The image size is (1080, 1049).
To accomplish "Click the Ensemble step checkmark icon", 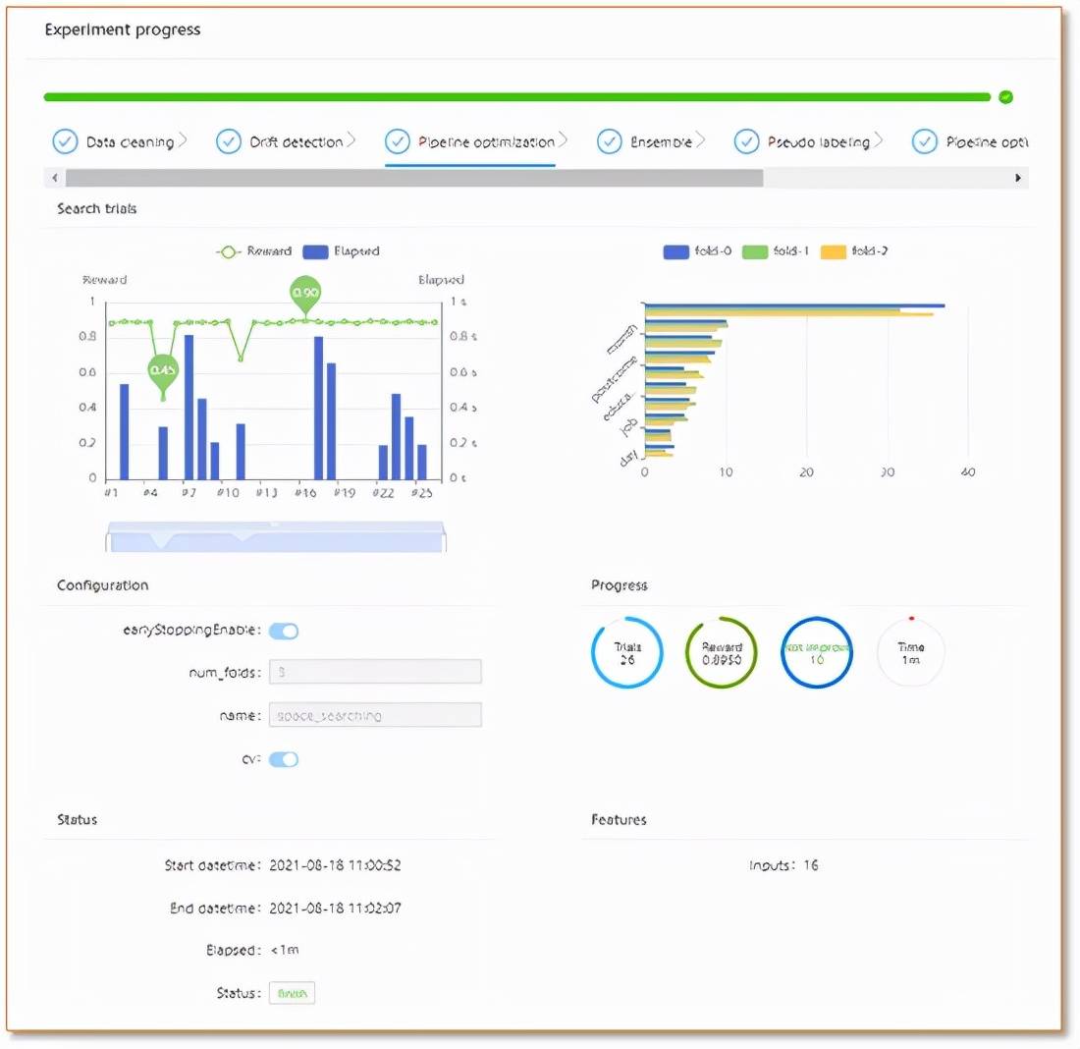I will click(x=609, y=141).
